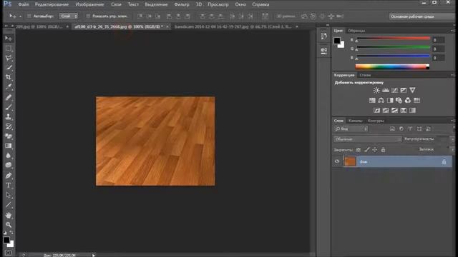Add a Curves adjustment

click(394, 90)
